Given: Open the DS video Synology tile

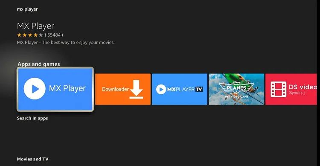Looking at the screenshot, I should click(291, 89).
